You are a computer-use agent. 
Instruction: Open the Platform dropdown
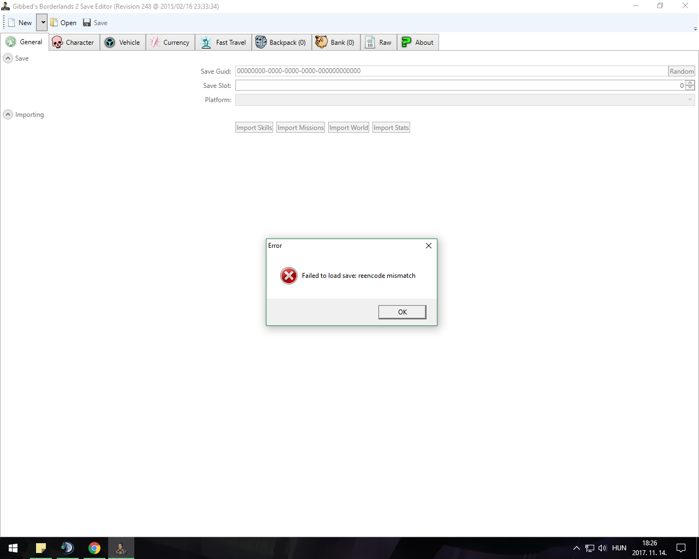[465, 100]
